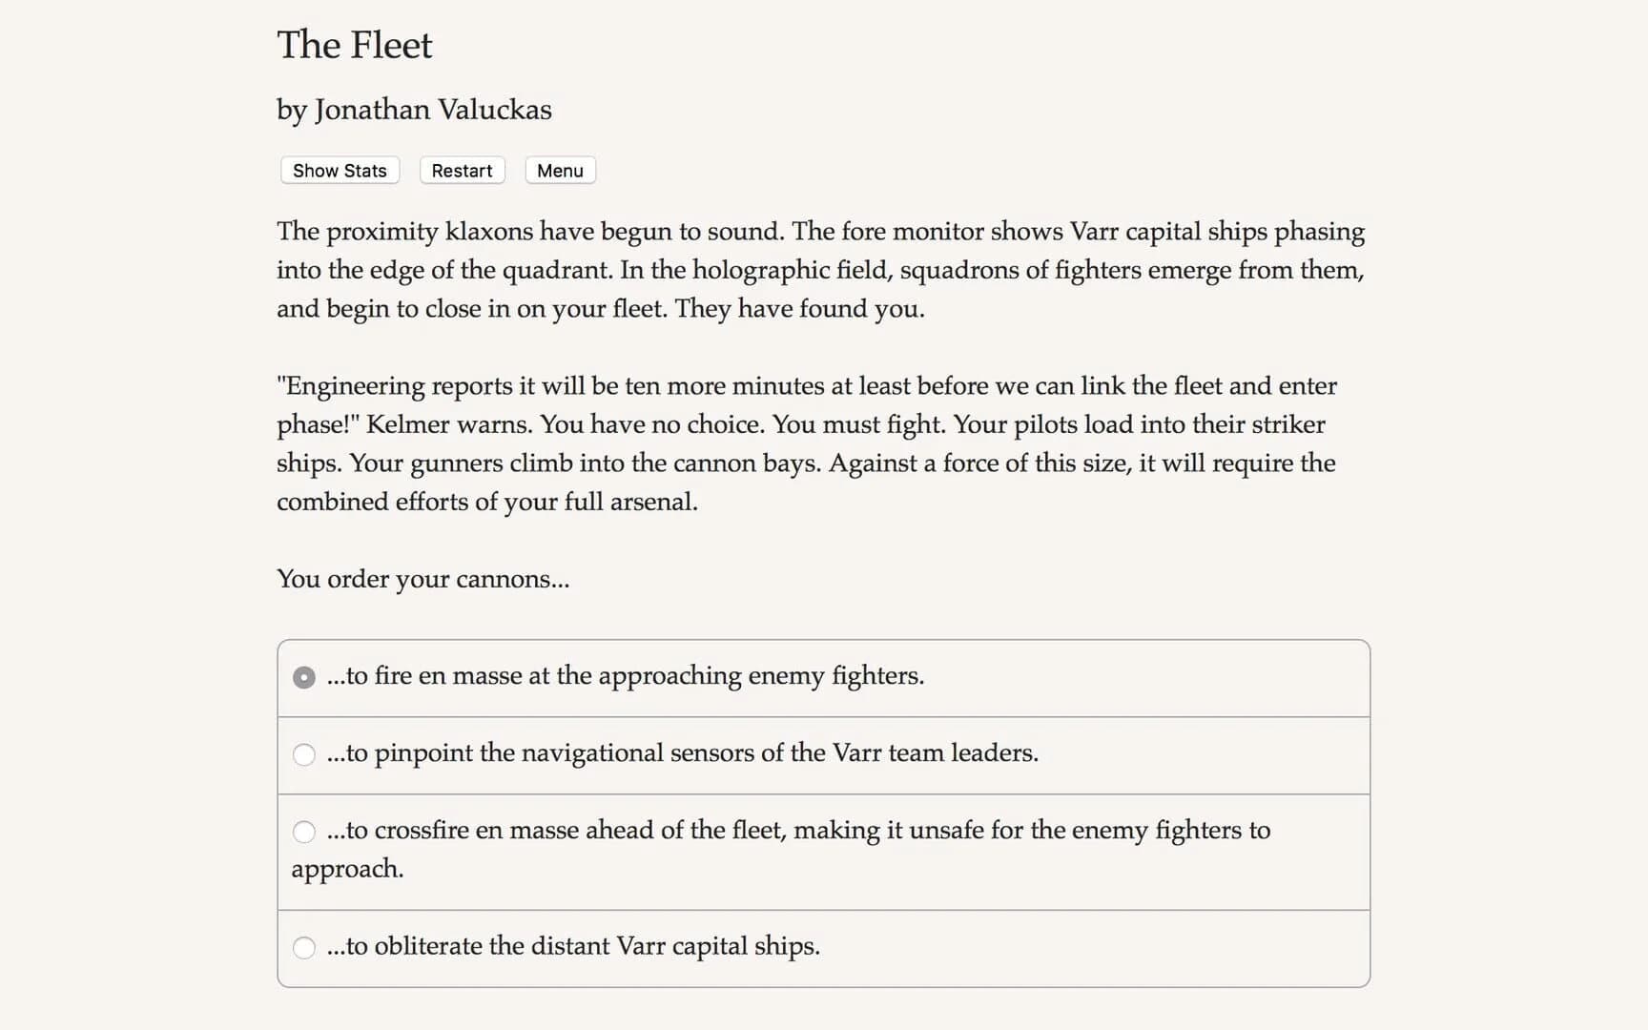Click the Show Stats button
The height and width of the screenshot is (1030, 1648).
pyautogui.click(x=339, y=170)
